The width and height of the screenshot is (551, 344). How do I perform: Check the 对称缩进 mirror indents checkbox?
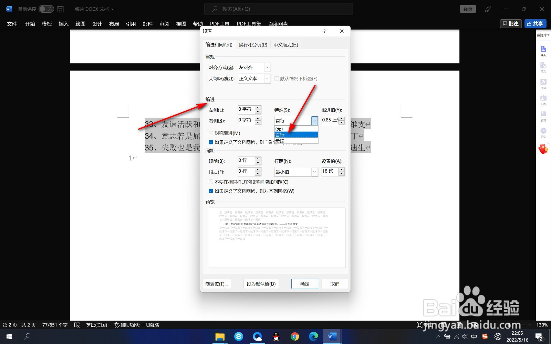pyautogui.click(x=211, y=133)
